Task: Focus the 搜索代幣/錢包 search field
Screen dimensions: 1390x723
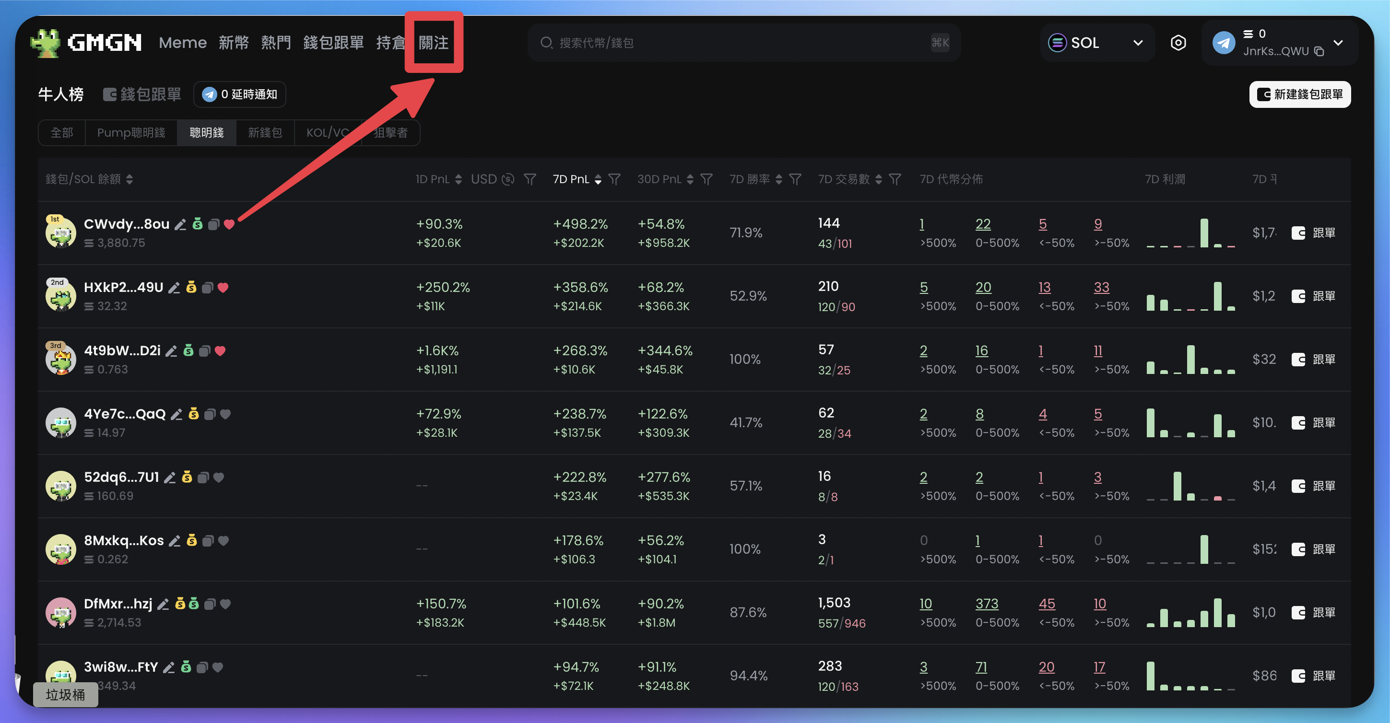Action: [x=743, y=43]
